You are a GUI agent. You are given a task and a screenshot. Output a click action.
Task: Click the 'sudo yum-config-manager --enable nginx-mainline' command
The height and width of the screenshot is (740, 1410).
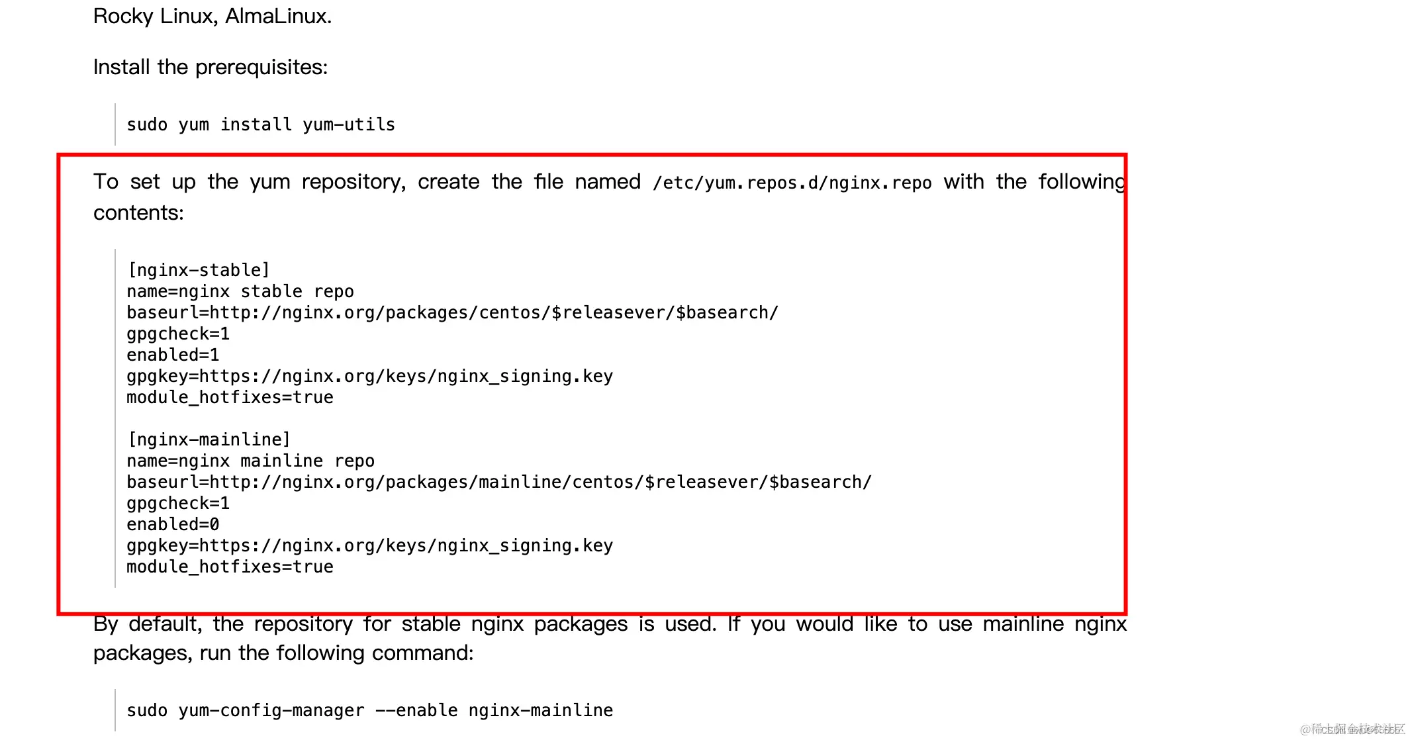[x=369, y=710]
